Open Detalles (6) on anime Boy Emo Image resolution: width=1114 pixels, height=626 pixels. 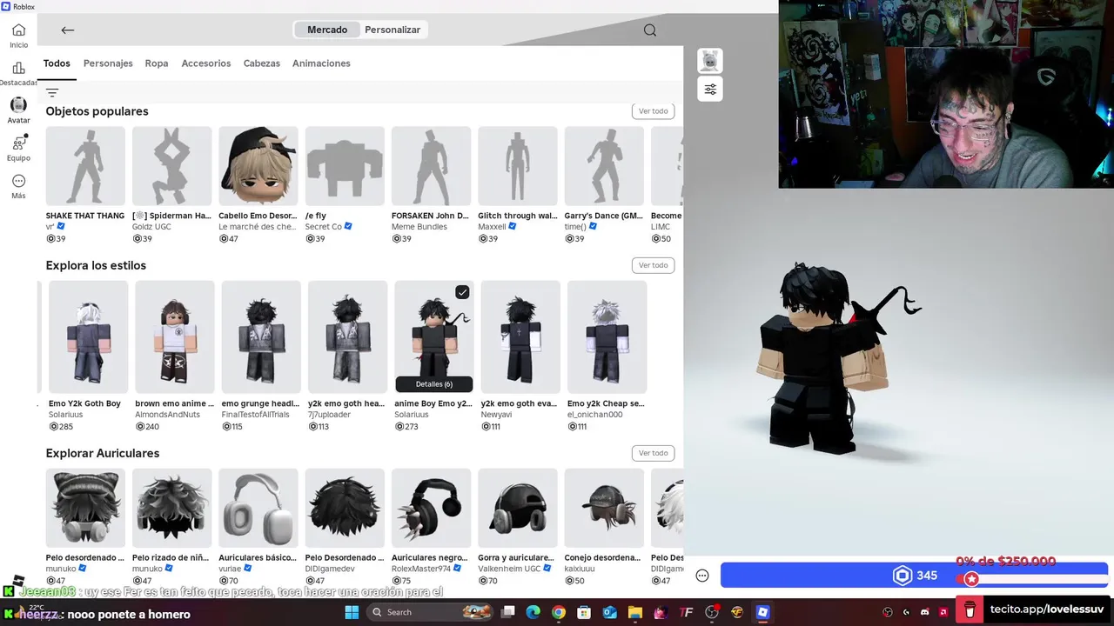(433, 384)
